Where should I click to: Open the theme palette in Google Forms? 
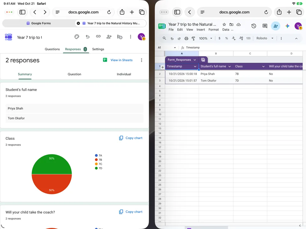point(77,37)
